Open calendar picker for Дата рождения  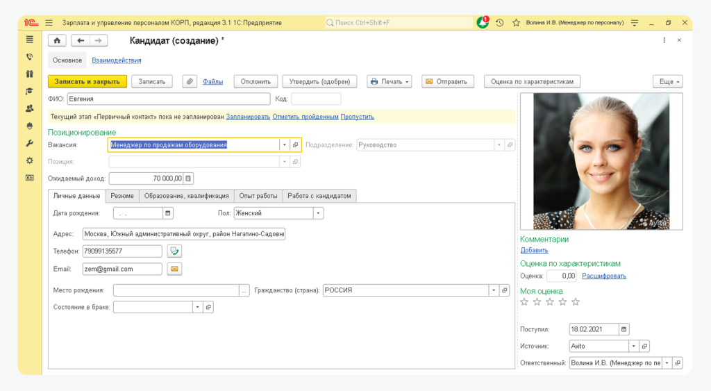coord(167,213)
